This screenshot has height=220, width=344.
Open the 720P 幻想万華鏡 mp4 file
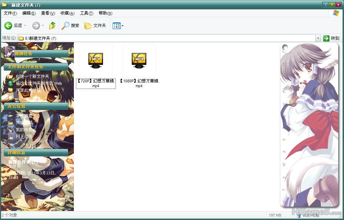click(x=96, y=59)
